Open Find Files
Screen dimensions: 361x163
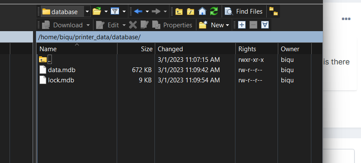[244, 12]
